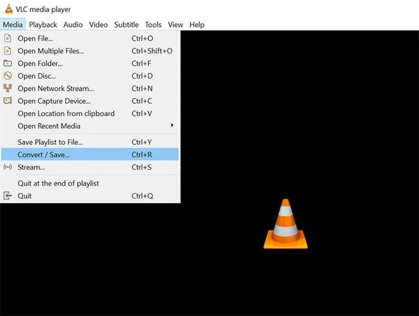Open the Help menu
419x316 pixels.
coord(197,24)
